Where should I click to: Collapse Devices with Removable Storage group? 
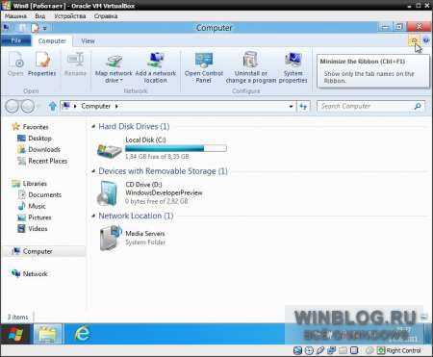(93, 171)
